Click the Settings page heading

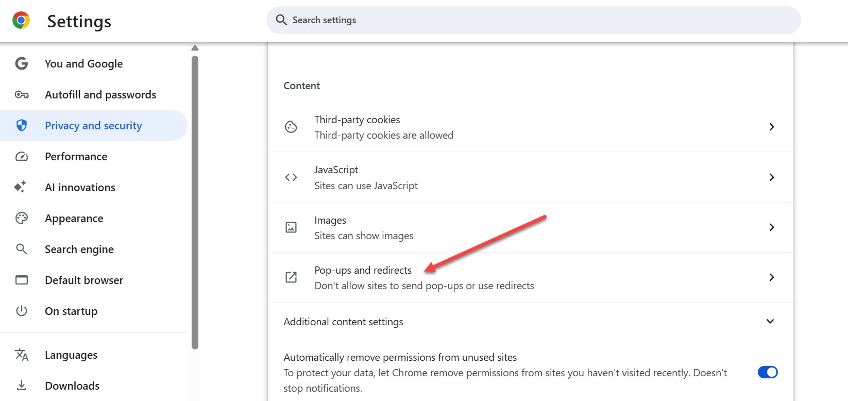[x=79, y=21]
